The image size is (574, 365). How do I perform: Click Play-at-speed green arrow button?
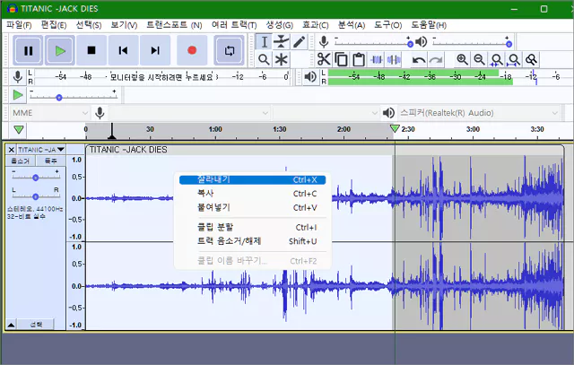pos(17,95)
